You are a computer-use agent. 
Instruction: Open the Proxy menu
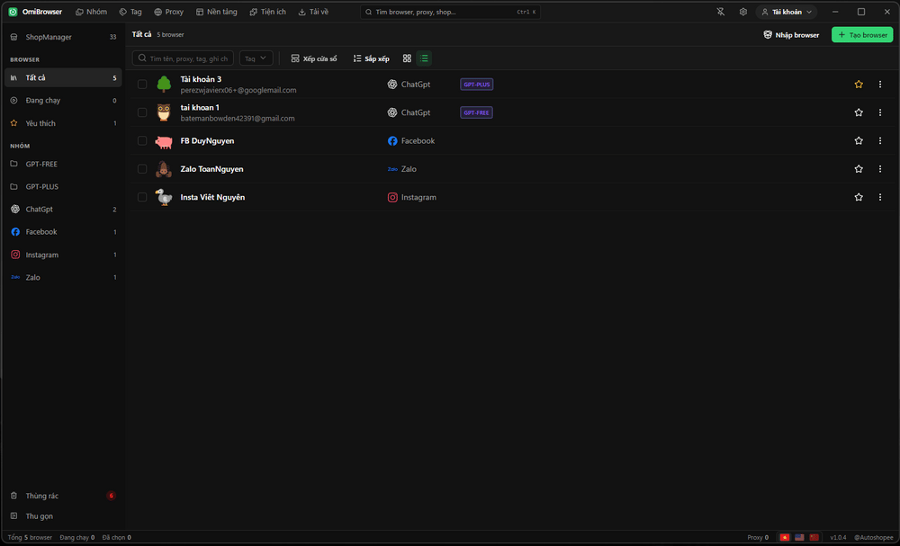point(169,12)
